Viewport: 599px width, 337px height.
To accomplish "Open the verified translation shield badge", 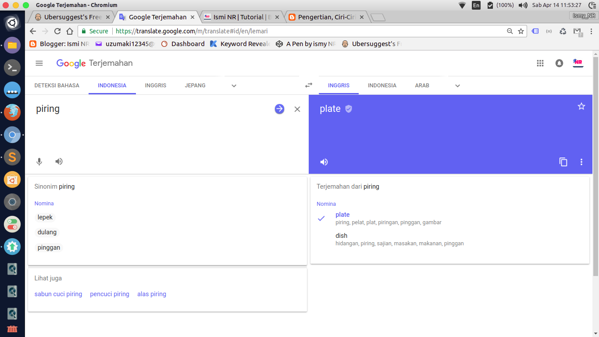I will pyautogui.click(x=349, y=109).
